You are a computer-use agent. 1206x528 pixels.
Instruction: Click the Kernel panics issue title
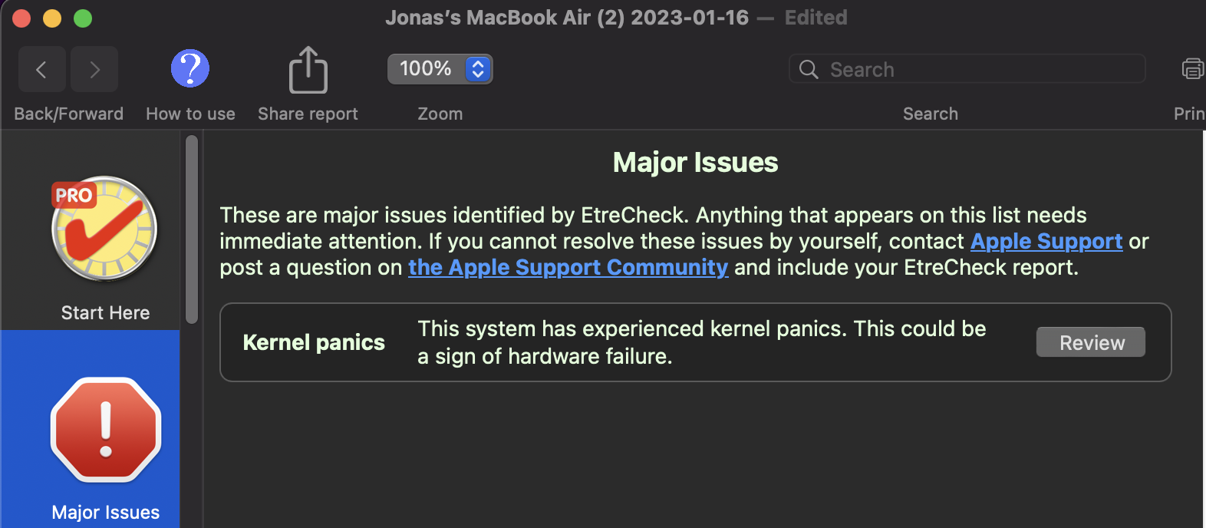point(314,342)
